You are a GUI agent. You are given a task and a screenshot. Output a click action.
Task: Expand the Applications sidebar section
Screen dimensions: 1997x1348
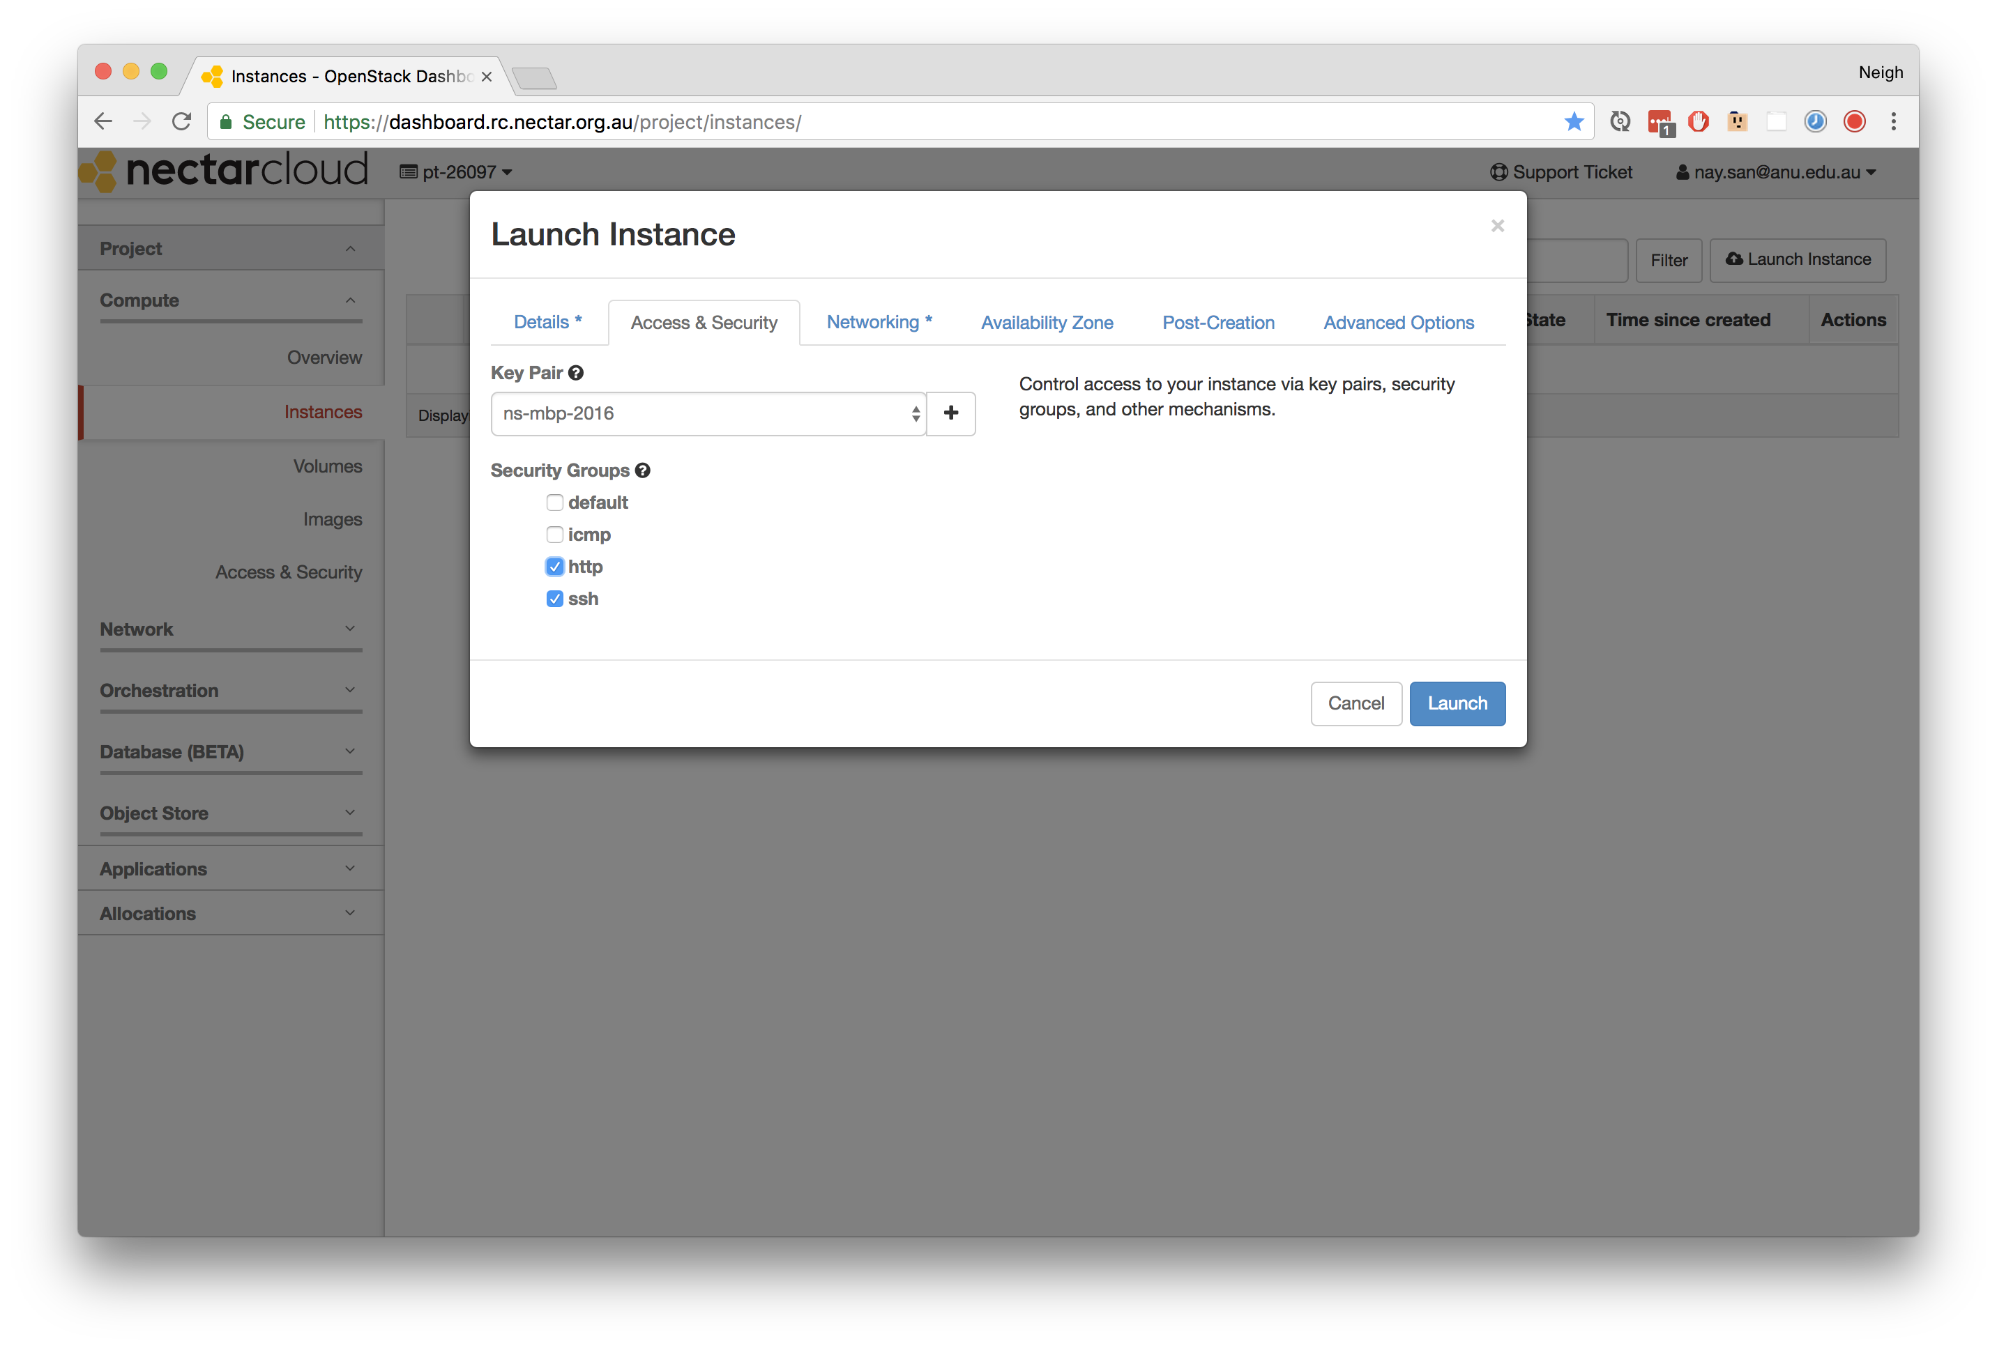230,868
